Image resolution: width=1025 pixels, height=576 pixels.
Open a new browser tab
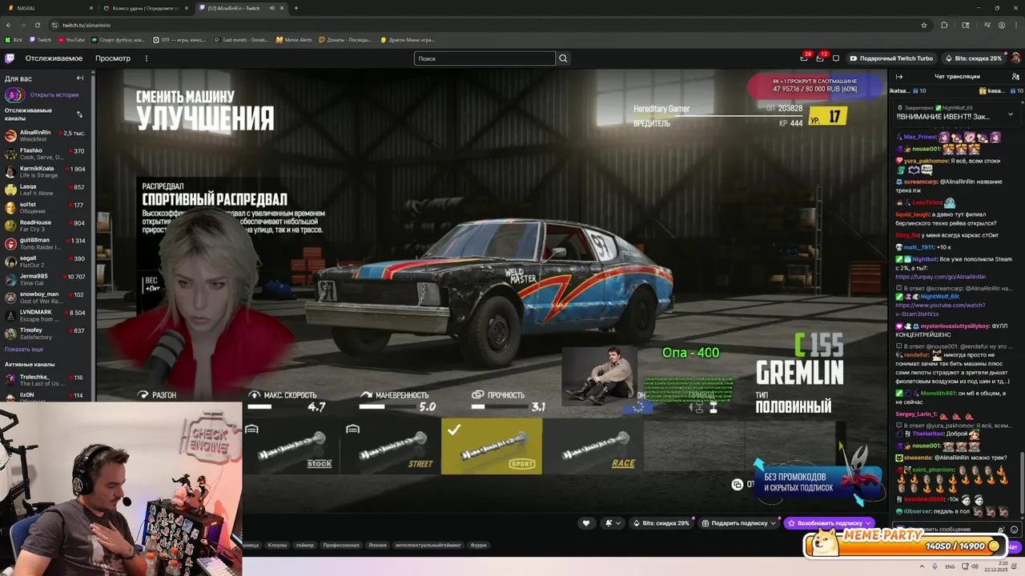coord(296,8)
